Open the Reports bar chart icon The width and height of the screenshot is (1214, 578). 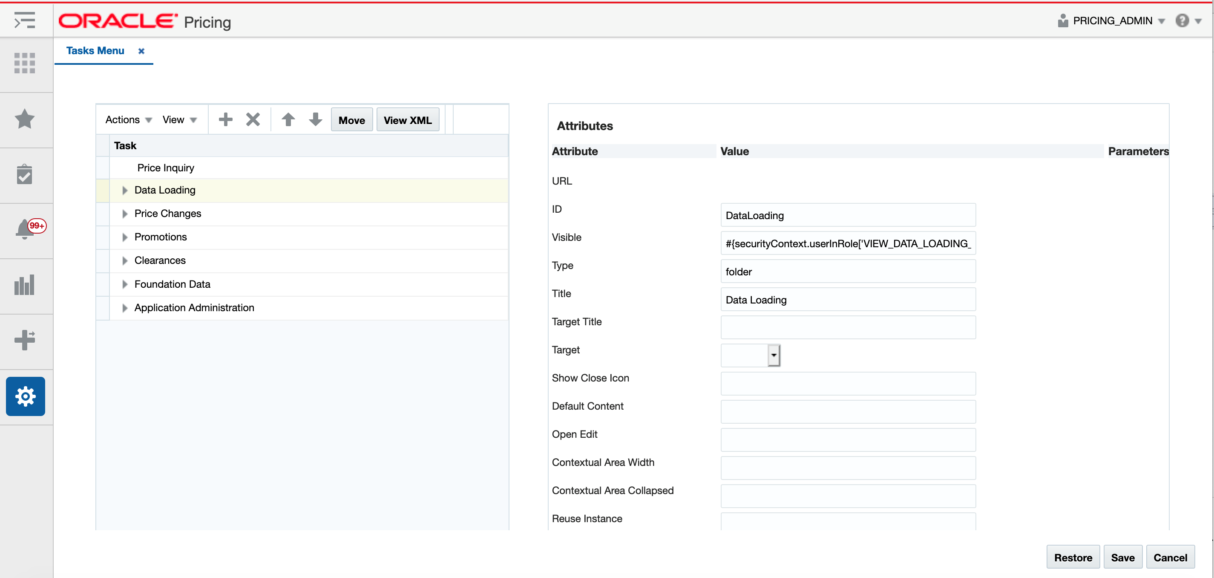25,285
